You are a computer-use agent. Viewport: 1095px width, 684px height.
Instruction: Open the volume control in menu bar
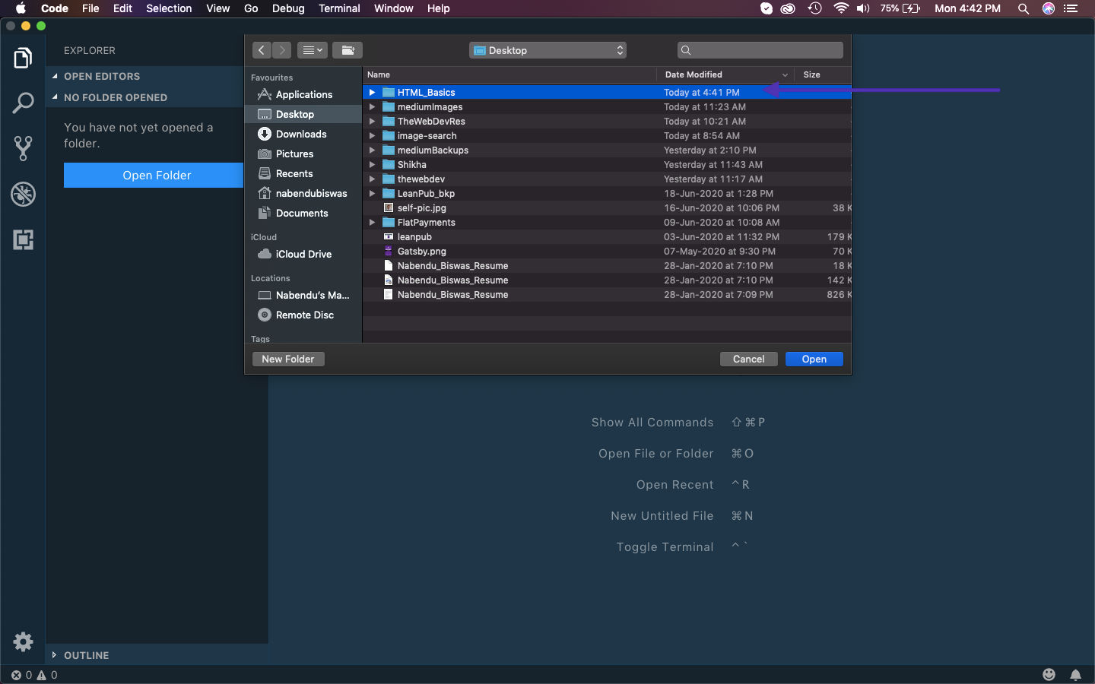[863, 8]
